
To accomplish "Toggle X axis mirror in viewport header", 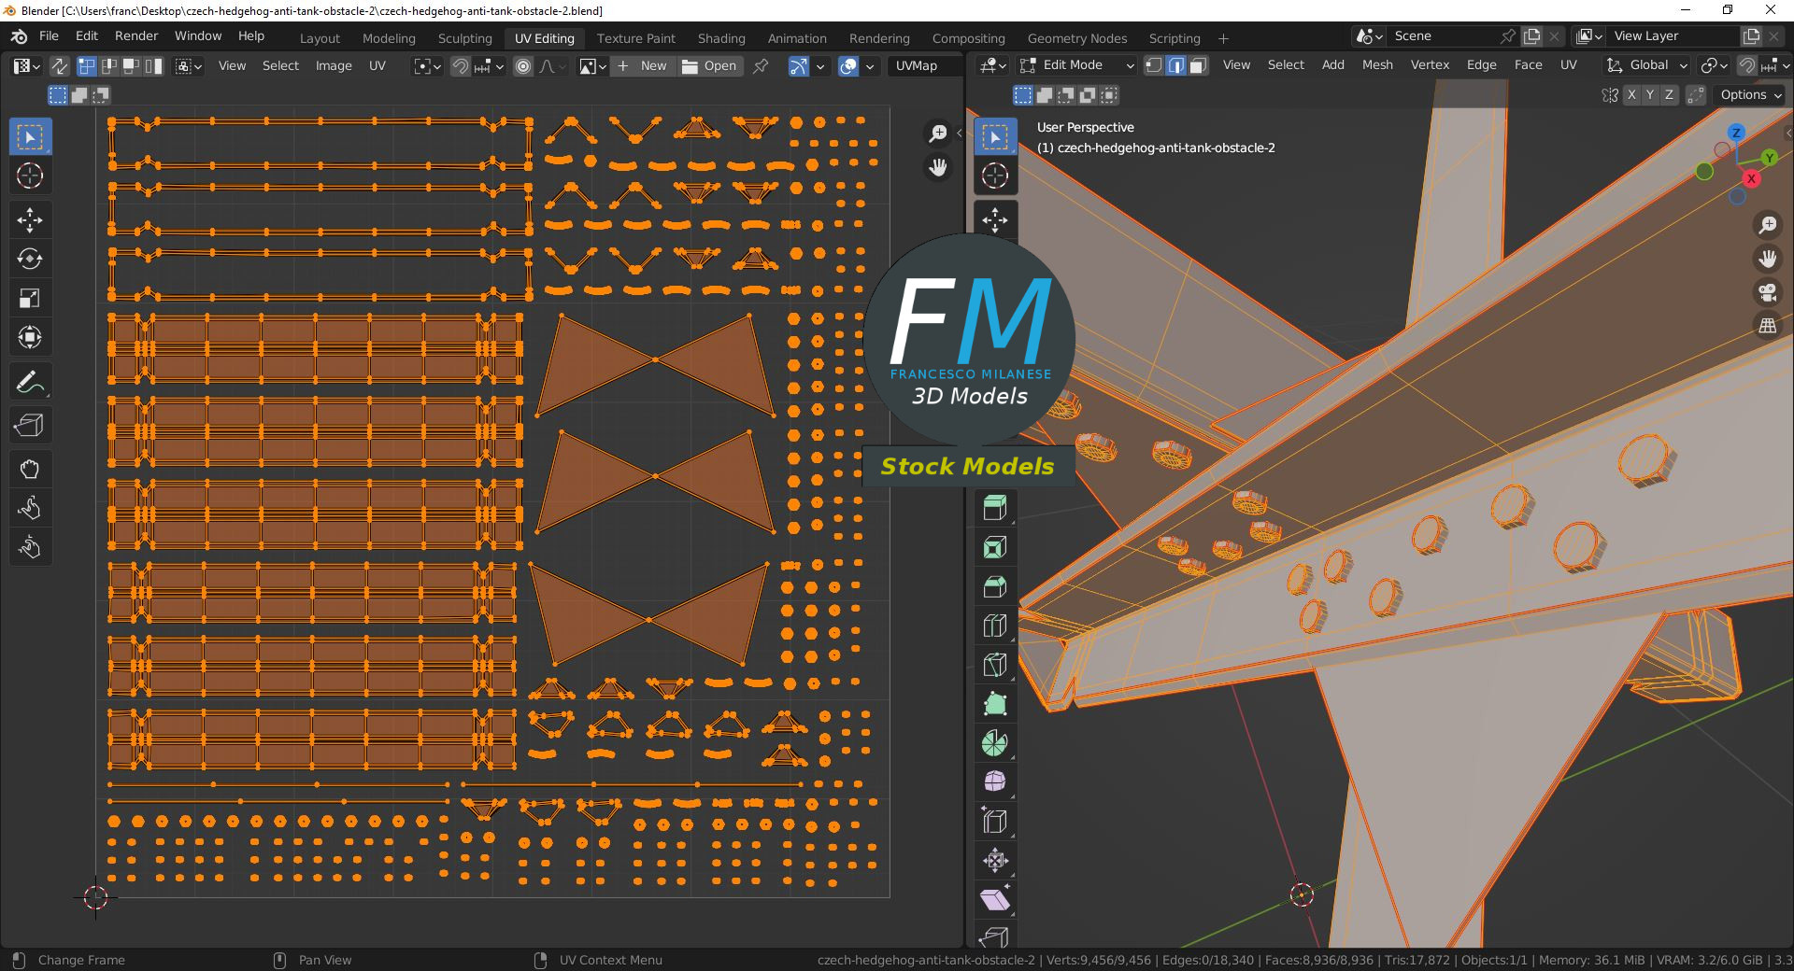I will tap(1631, 94).
